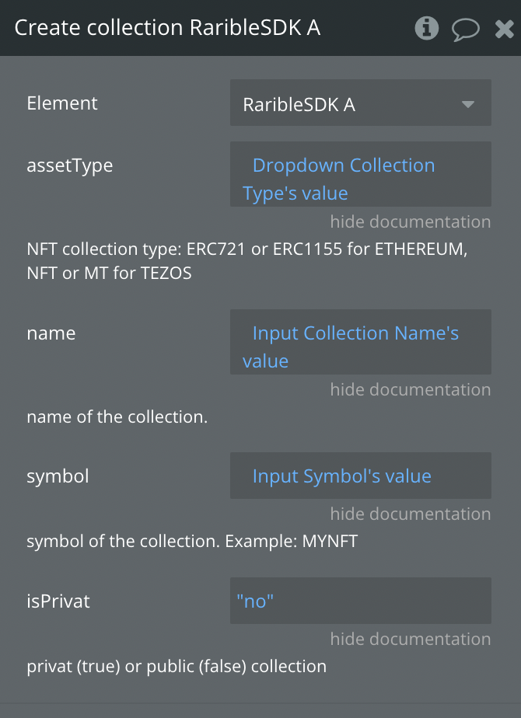Viewport: 521px width, 718px height.
Task: Click the name field label
Action: click(51, 333)
